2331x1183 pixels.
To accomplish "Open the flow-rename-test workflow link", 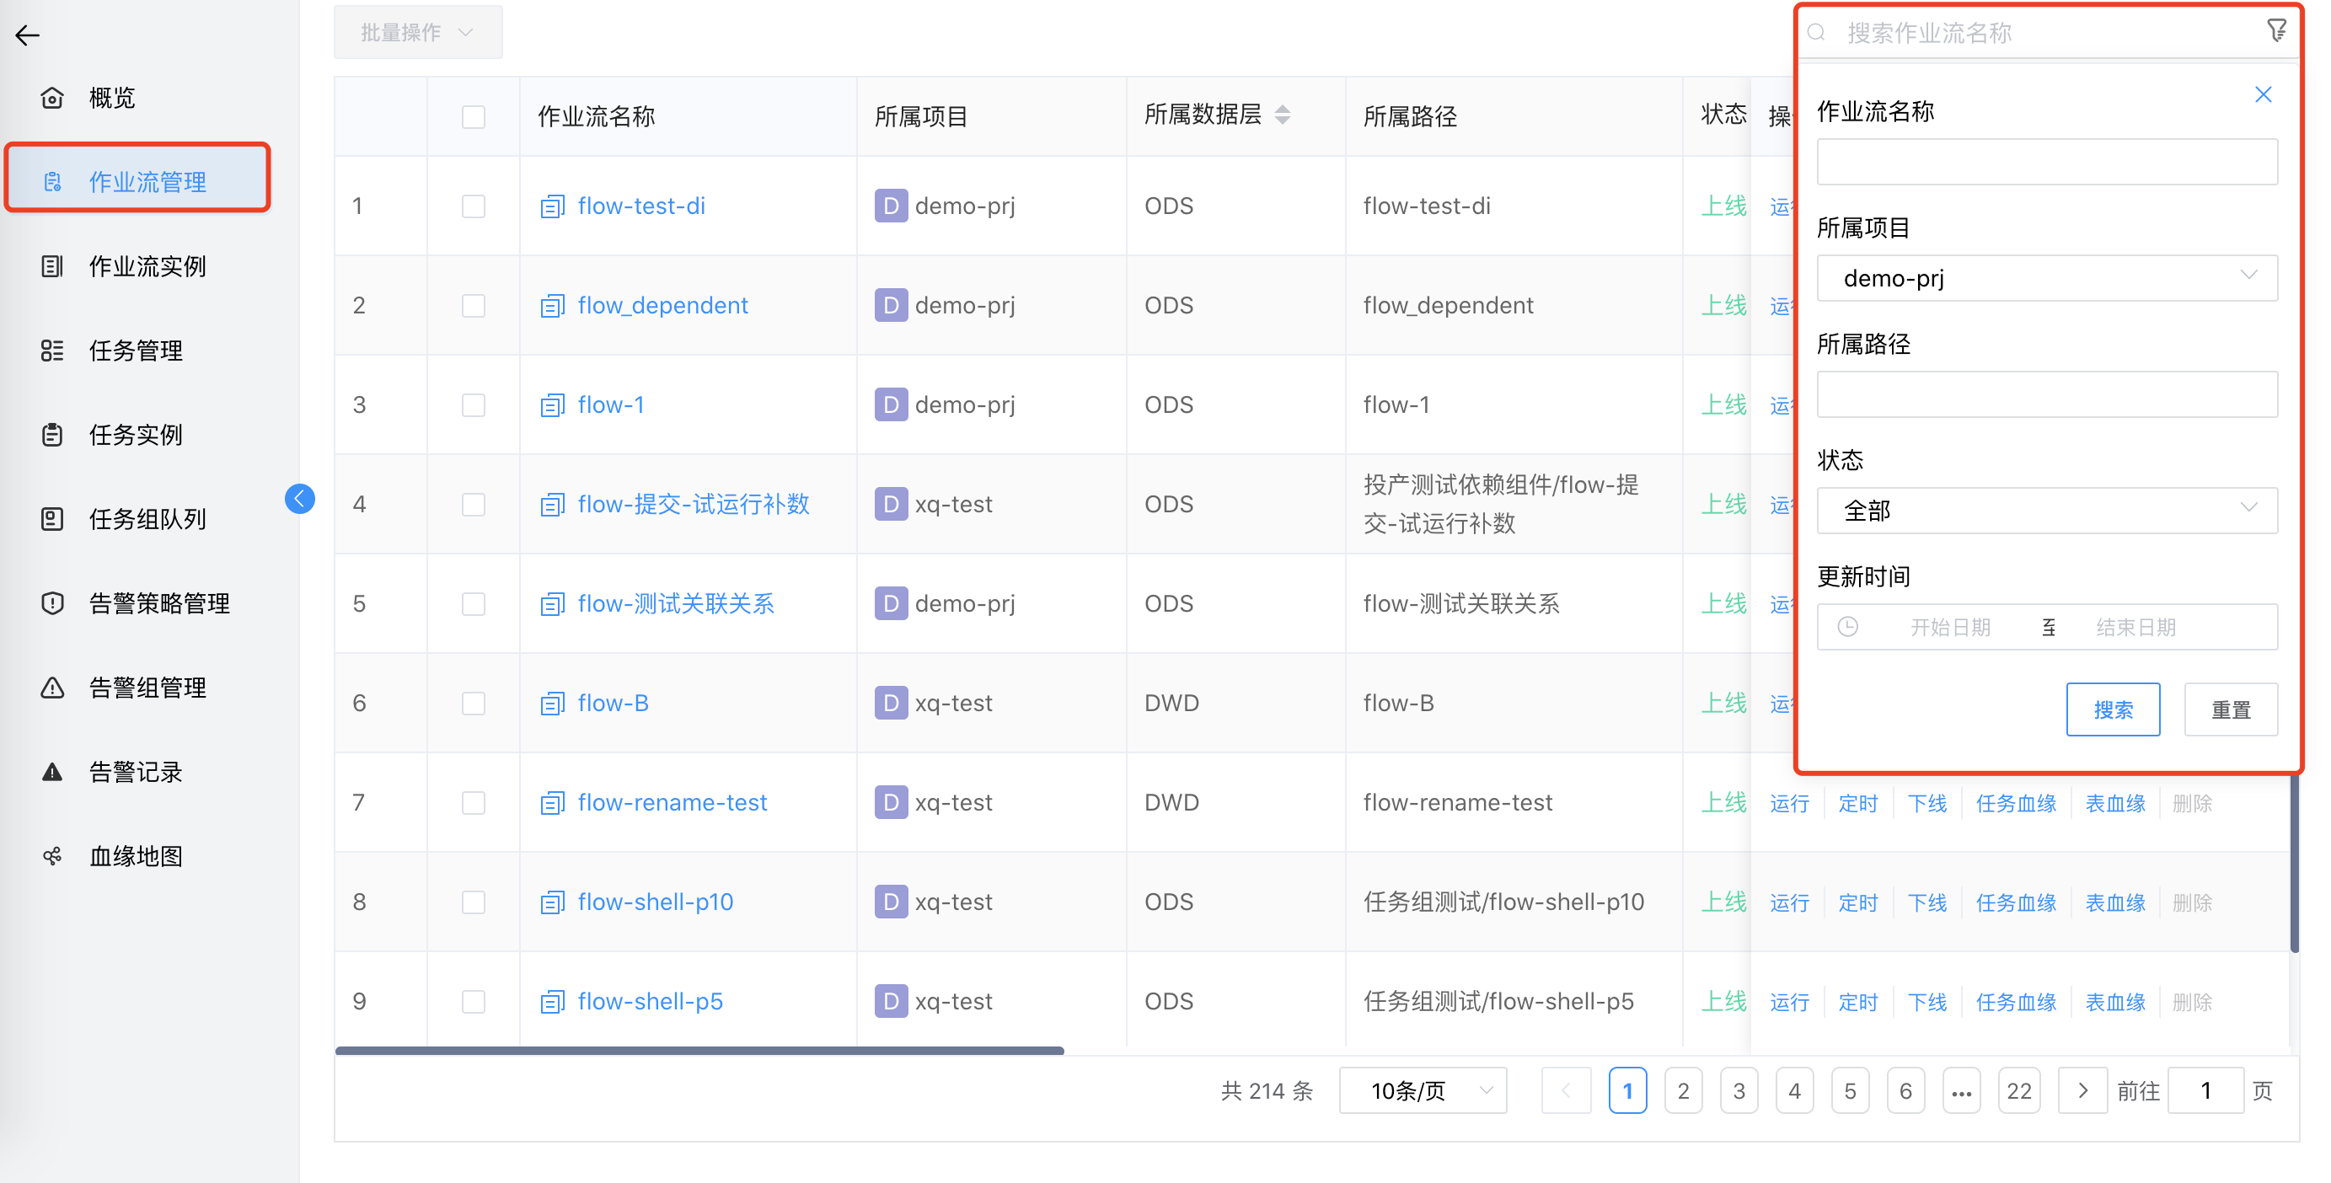I will point(673,802).
